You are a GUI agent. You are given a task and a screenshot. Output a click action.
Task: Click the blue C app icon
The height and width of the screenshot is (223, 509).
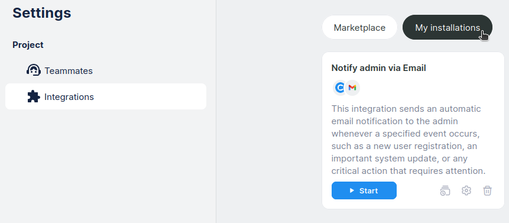click(x=340, y=88)
